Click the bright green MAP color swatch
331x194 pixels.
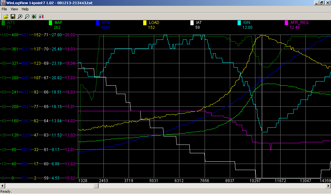point(50,23)
